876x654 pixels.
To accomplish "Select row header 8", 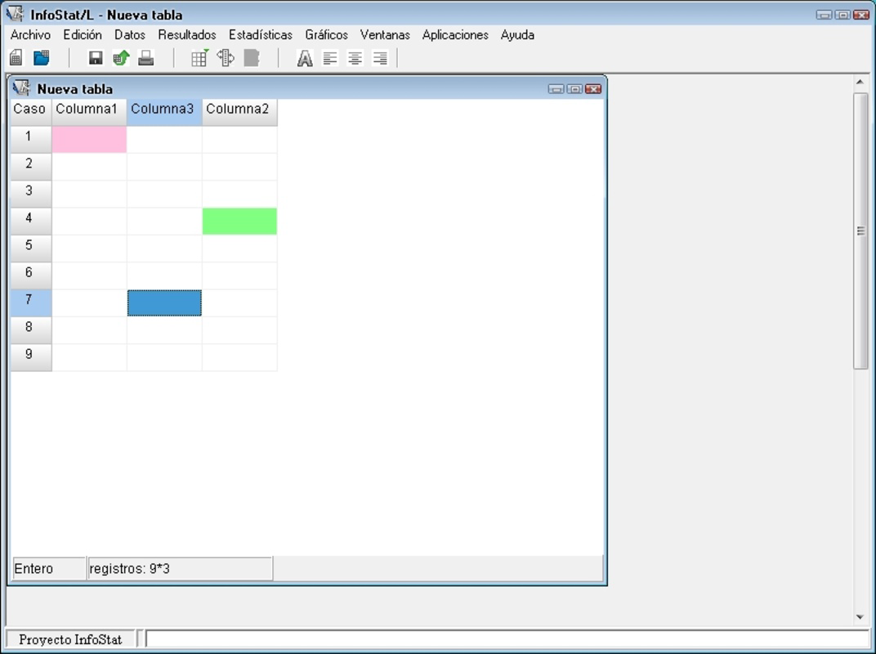I will click(x=31, y=330).
